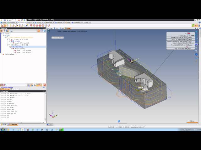Click the first icon in Machining panel toolbar
The image size is (201, 150).
coord(1,31)
